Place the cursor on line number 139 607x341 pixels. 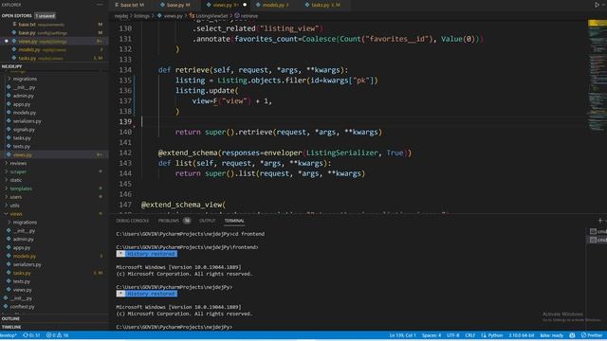[x=125, y=122]
